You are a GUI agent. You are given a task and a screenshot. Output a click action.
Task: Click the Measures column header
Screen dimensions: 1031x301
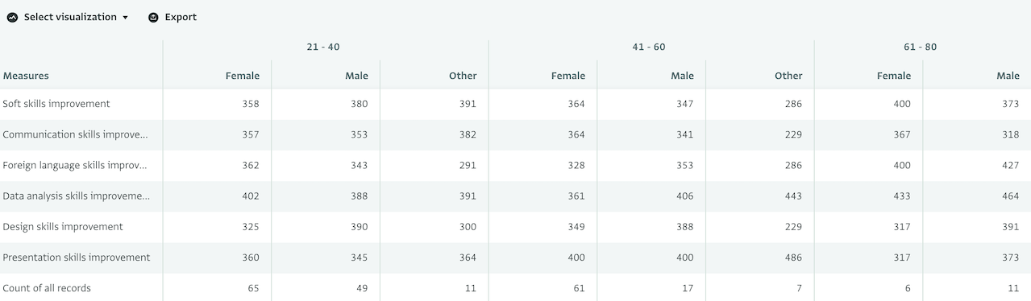tap(26, 76)
